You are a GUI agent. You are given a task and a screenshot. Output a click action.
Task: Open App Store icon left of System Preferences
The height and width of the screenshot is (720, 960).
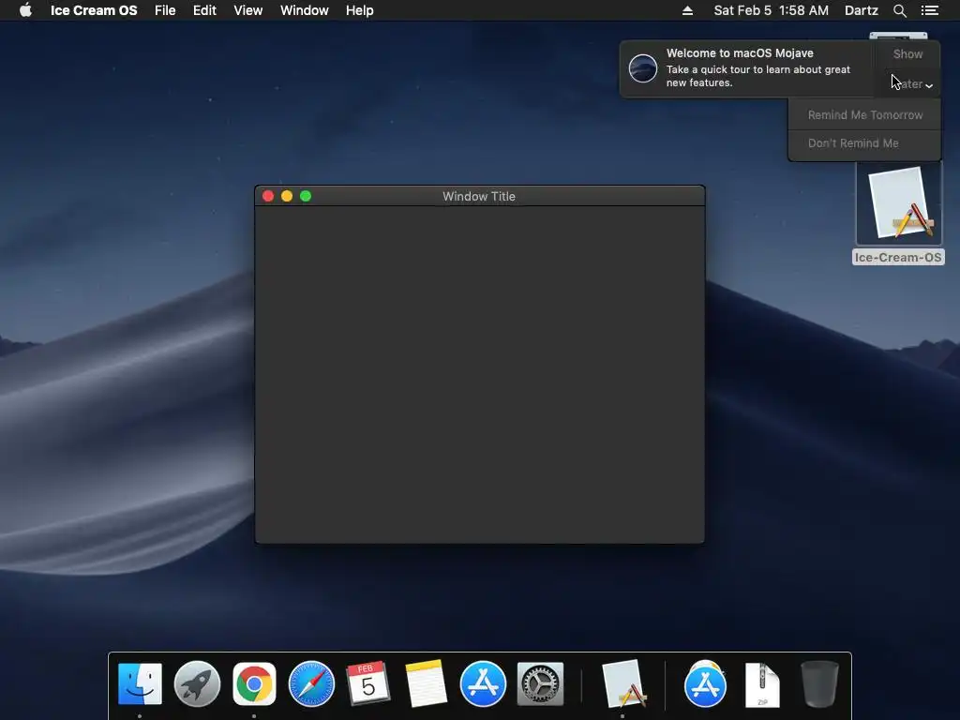pyautogui.click(x=483, y=683)
